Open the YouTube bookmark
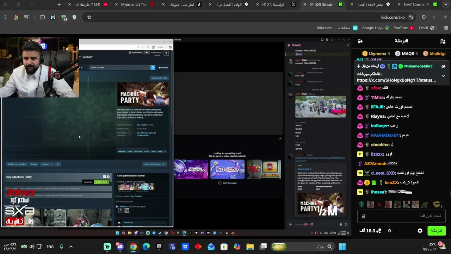Image resolution: width=451 pixels, height=254 pixels. [x=404, y=28]
